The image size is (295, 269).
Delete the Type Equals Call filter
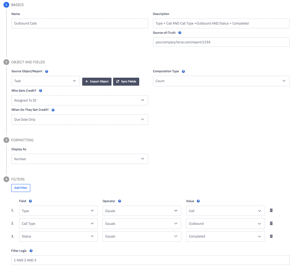click(x=271, y=210)
